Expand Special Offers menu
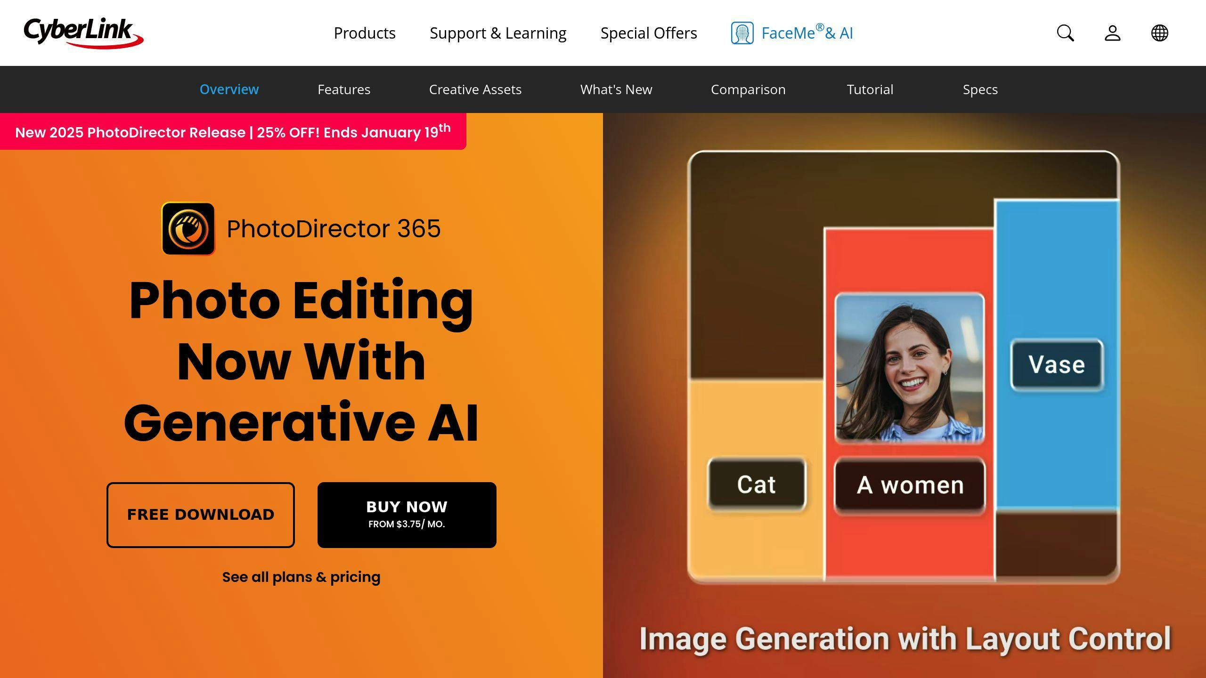 tap(649, 33)
